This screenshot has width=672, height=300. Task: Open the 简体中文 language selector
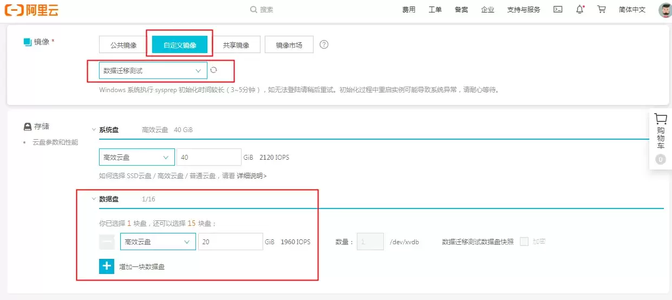tap(632, 10)
